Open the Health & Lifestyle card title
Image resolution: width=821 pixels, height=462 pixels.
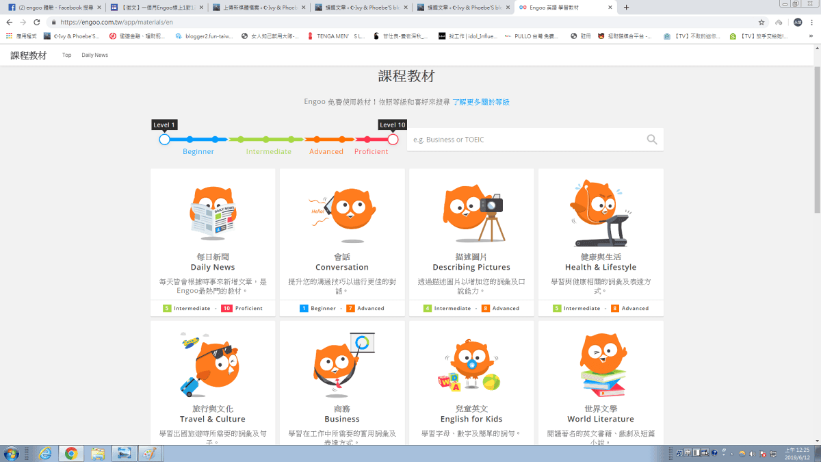click(601, 267)
